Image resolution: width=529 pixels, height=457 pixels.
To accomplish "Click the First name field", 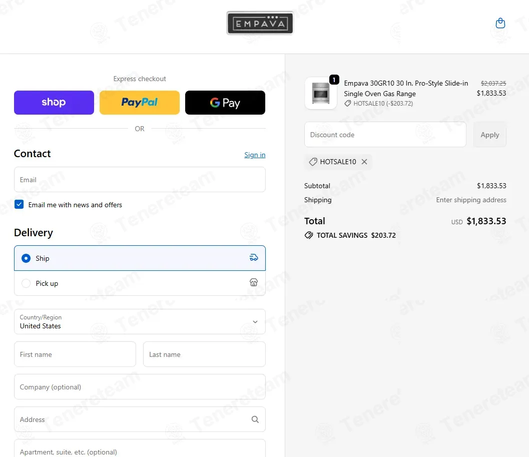I will [x=75, y=354].
